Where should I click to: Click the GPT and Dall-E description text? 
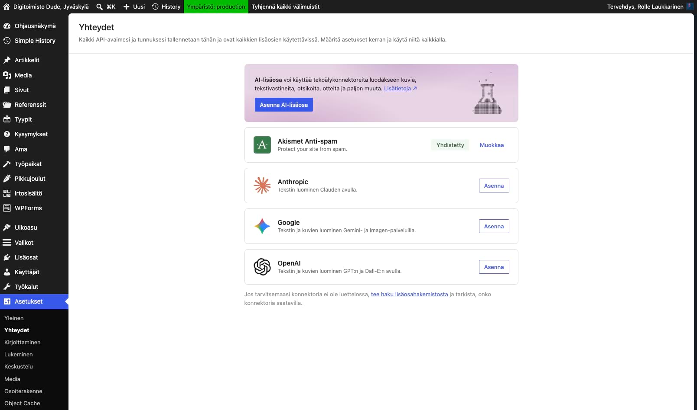pyautogui.click(x=339, y=271)
